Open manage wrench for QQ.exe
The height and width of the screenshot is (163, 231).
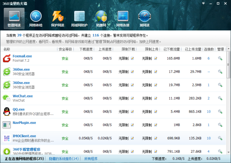tap(220, 112)
